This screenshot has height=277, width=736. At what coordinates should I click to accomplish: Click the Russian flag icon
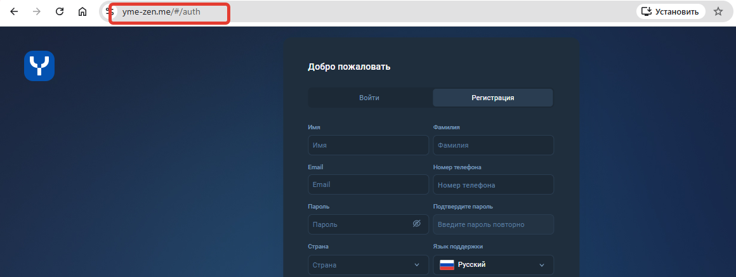click(x=447, y=265)
